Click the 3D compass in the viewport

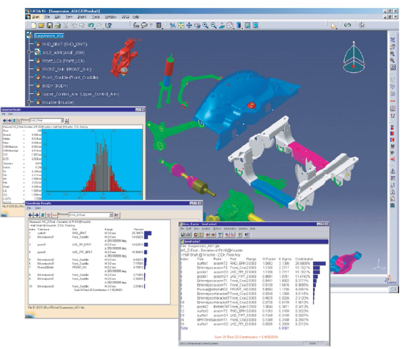[x=354, y=57]
